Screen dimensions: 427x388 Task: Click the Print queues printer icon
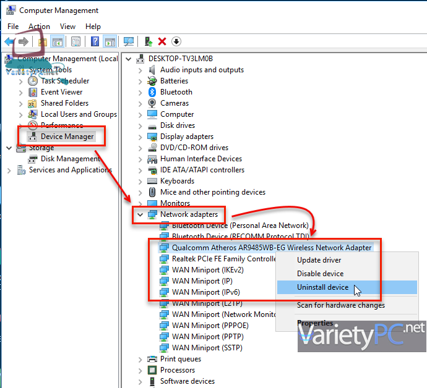[x=152, y=359]
